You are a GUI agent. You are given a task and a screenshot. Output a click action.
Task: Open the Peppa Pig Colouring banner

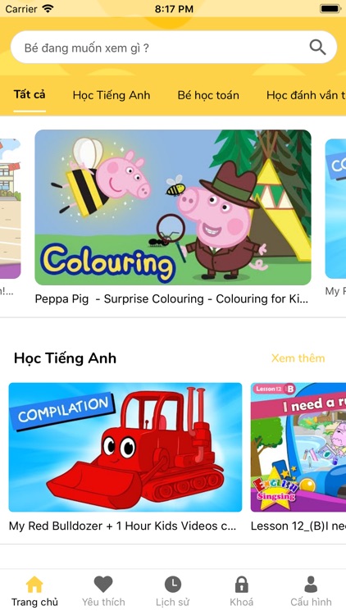coord(173,207)
